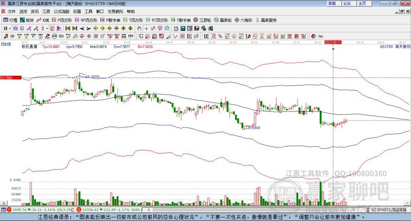Click the save diskette icon
411x221 pixels.
(197, 28)
